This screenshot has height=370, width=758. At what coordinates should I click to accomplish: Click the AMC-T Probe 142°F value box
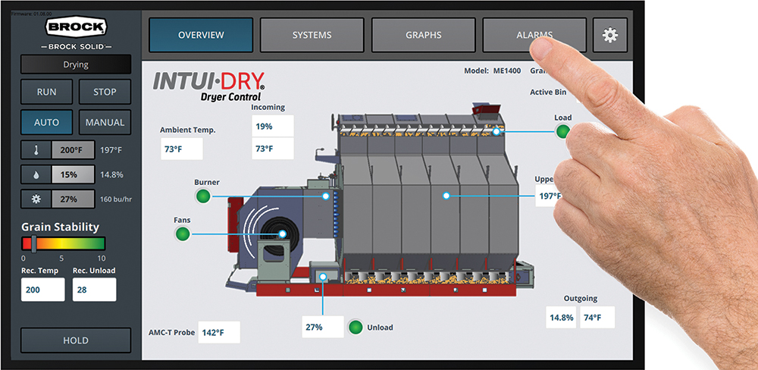point(219,332)
